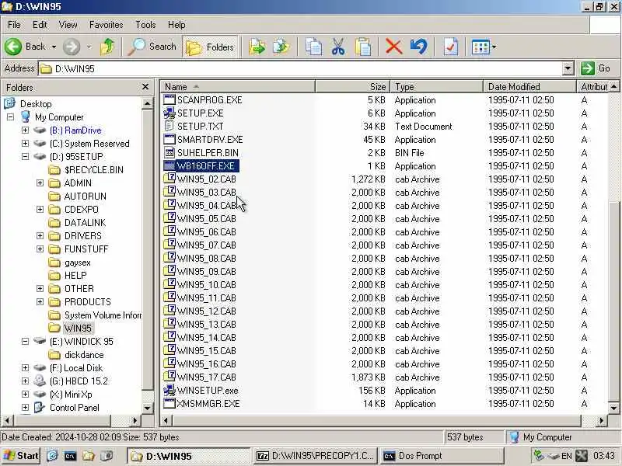Image resolution: width=622 pixels, height=466 pixels.
Task: Sort by the Date Modified column header
Action: coord(529,87)
